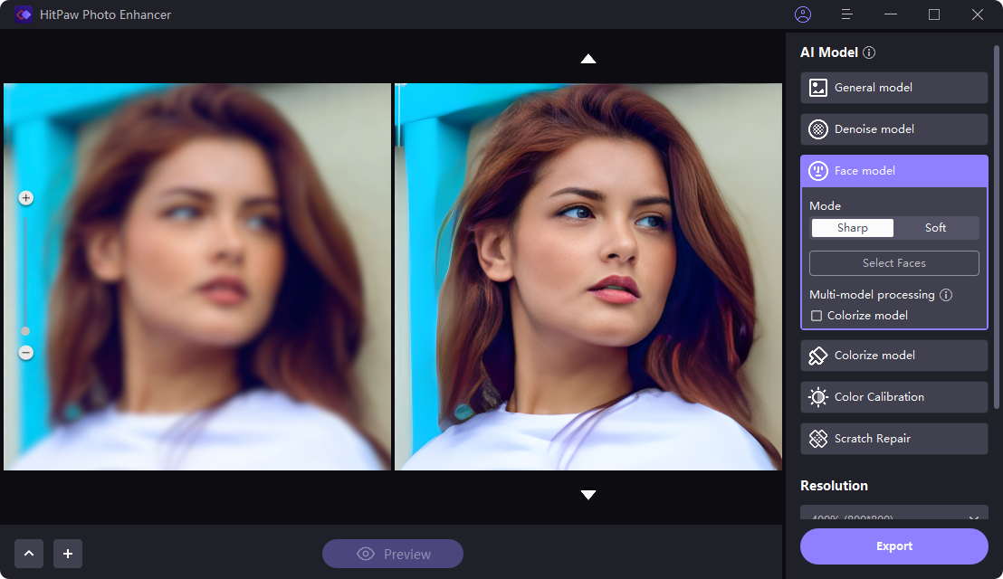1003x579 pixels.
Task: Open the Color Calibration model
Action: pos(893,396)
